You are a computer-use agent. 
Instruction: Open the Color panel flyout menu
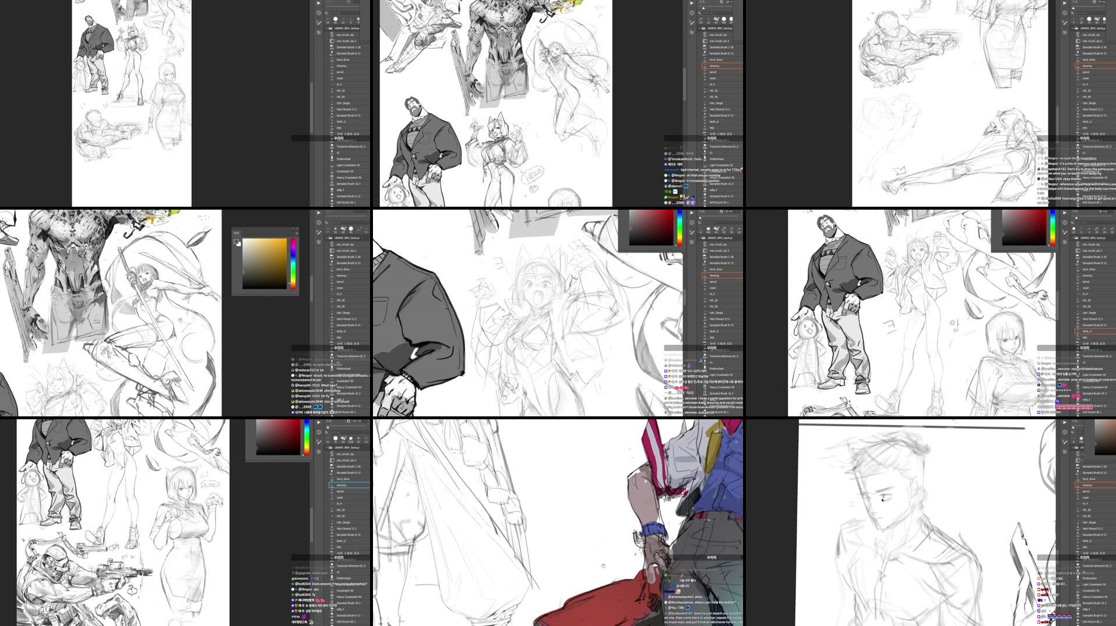coord(297,233)
